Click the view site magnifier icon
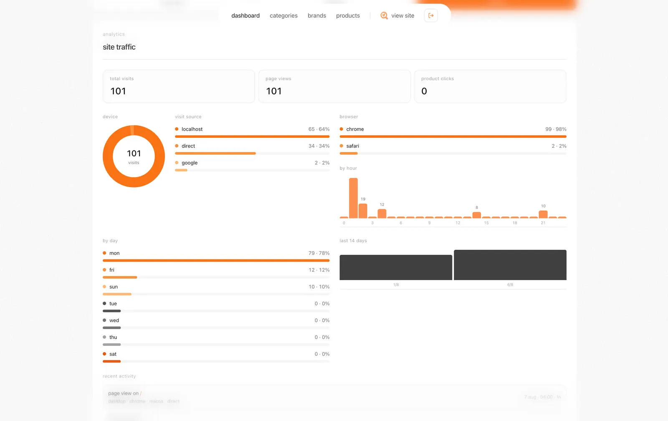The width and height of the screenshot is (668, 421). 384,15
